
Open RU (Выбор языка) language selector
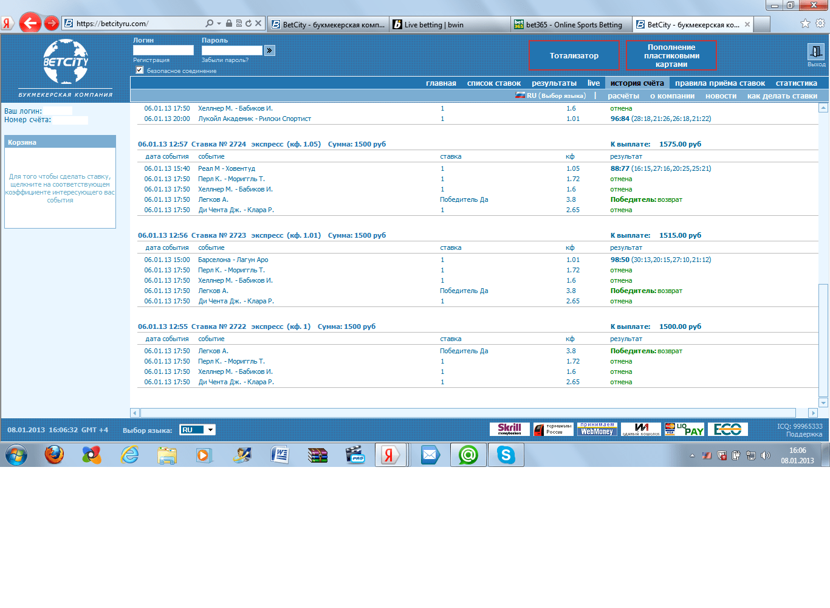550,95
